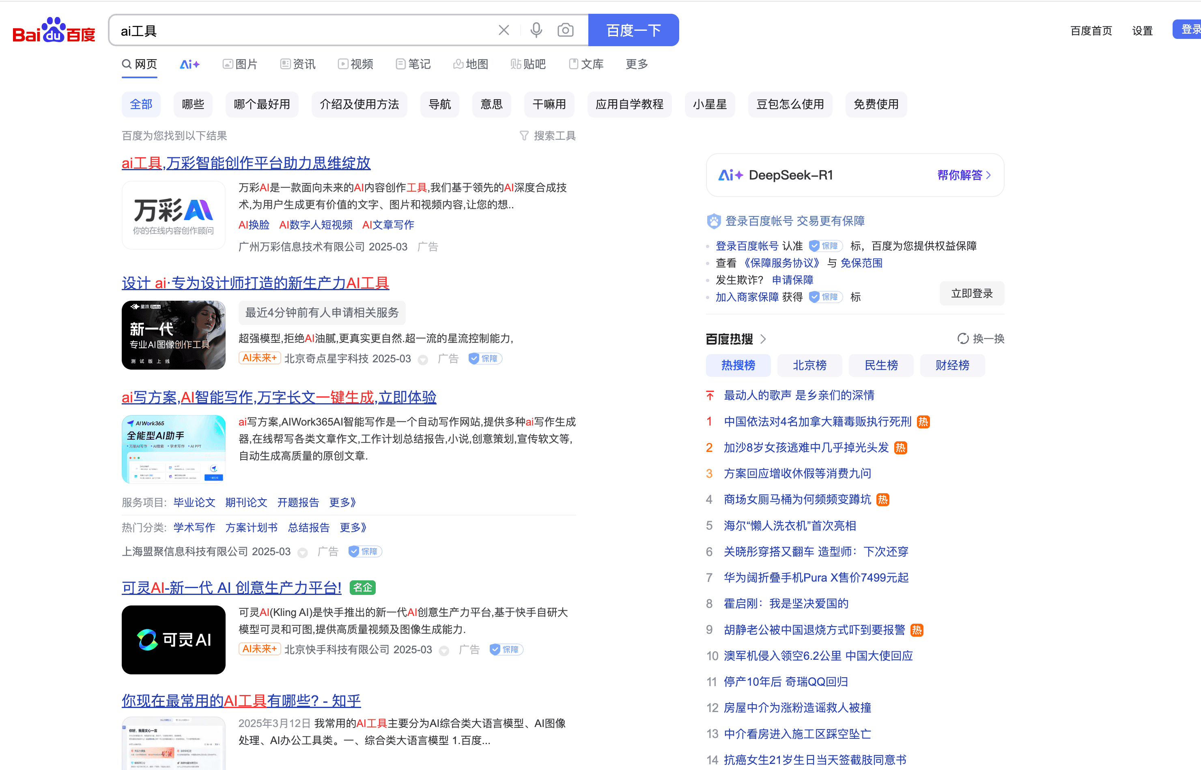The height and width of the screenshot is (770, 1201).
Task: Open the 可灵 AI thumbnail image
Action: (x=173, y=640)
